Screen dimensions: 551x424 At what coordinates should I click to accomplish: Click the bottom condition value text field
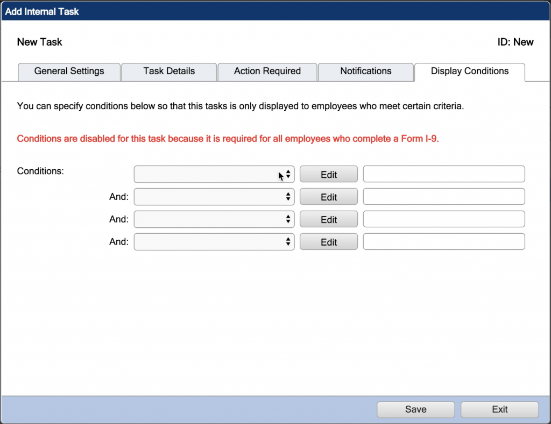coord(443,241)
